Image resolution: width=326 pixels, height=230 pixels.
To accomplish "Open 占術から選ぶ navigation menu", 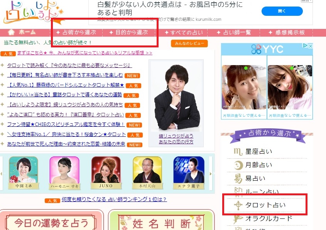I will 76,32.
